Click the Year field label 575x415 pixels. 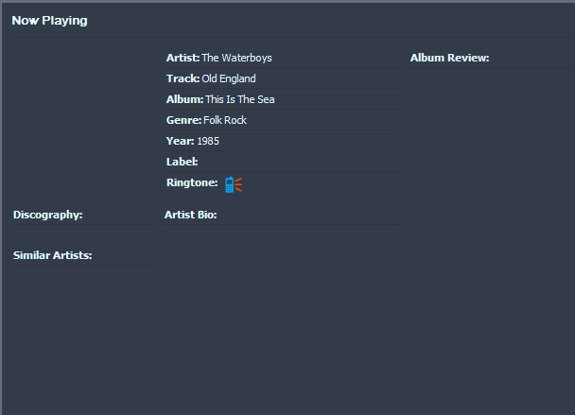pyautogui.click(x=180, y=141)
